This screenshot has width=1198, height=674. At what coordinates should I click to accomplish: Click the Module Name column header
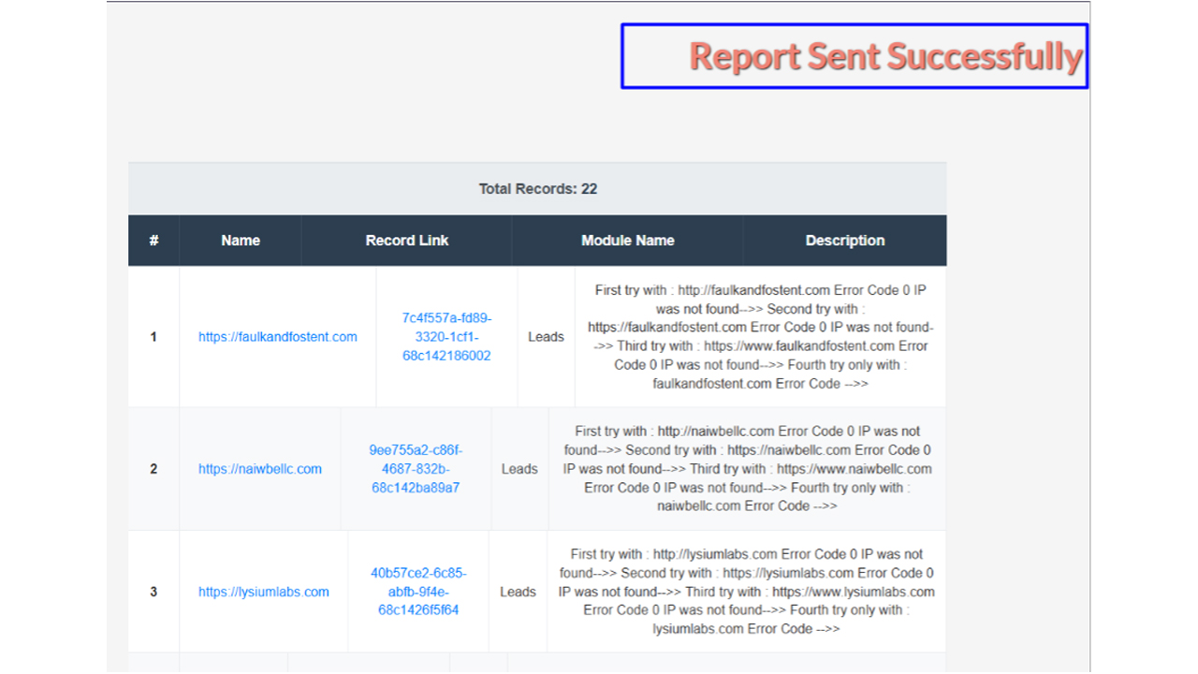(x=628, y=241)
